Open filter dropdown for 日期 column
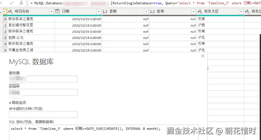Viewport: 261px width, 140px height. [99, 12]
